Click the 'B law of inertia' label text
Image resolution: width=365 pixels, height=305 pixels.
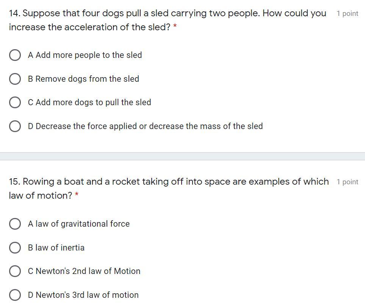(56, 247)
